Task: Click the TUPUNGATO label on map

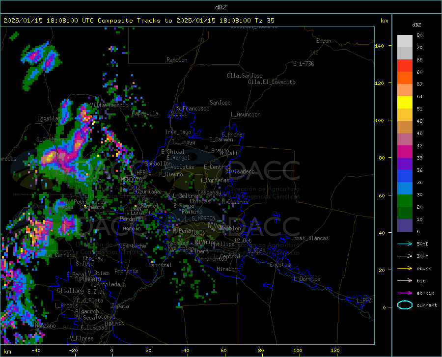Action: pyautogui.click(x=88, y=279)
